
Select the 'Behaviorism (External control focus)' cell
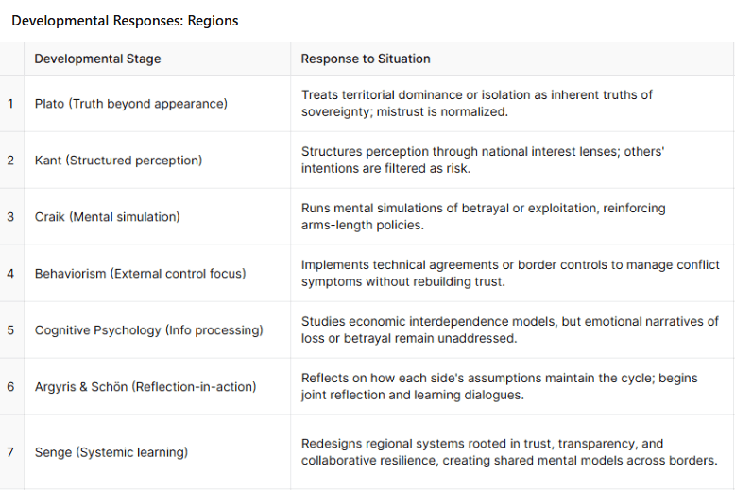pyautogui.click(x=140, y=274)
